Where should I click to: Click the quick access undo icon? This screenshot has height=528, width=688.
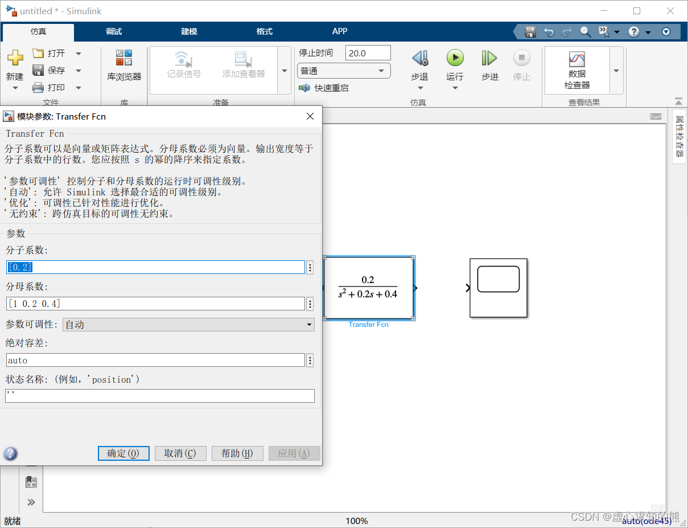549,32
